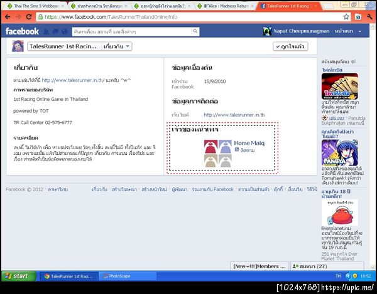Open talesrunner.in.th link in about text
This screenshot has width=377, height=294.
click(x=73, y=80)
